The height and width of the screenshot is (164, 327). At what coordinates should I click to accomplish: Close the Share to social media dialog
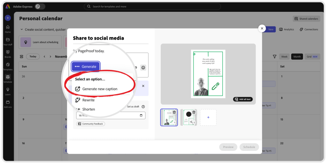262,28
